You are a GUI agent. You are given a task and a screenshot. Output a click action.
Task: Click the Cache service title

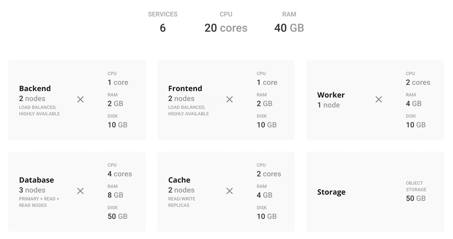click(179, 180)
